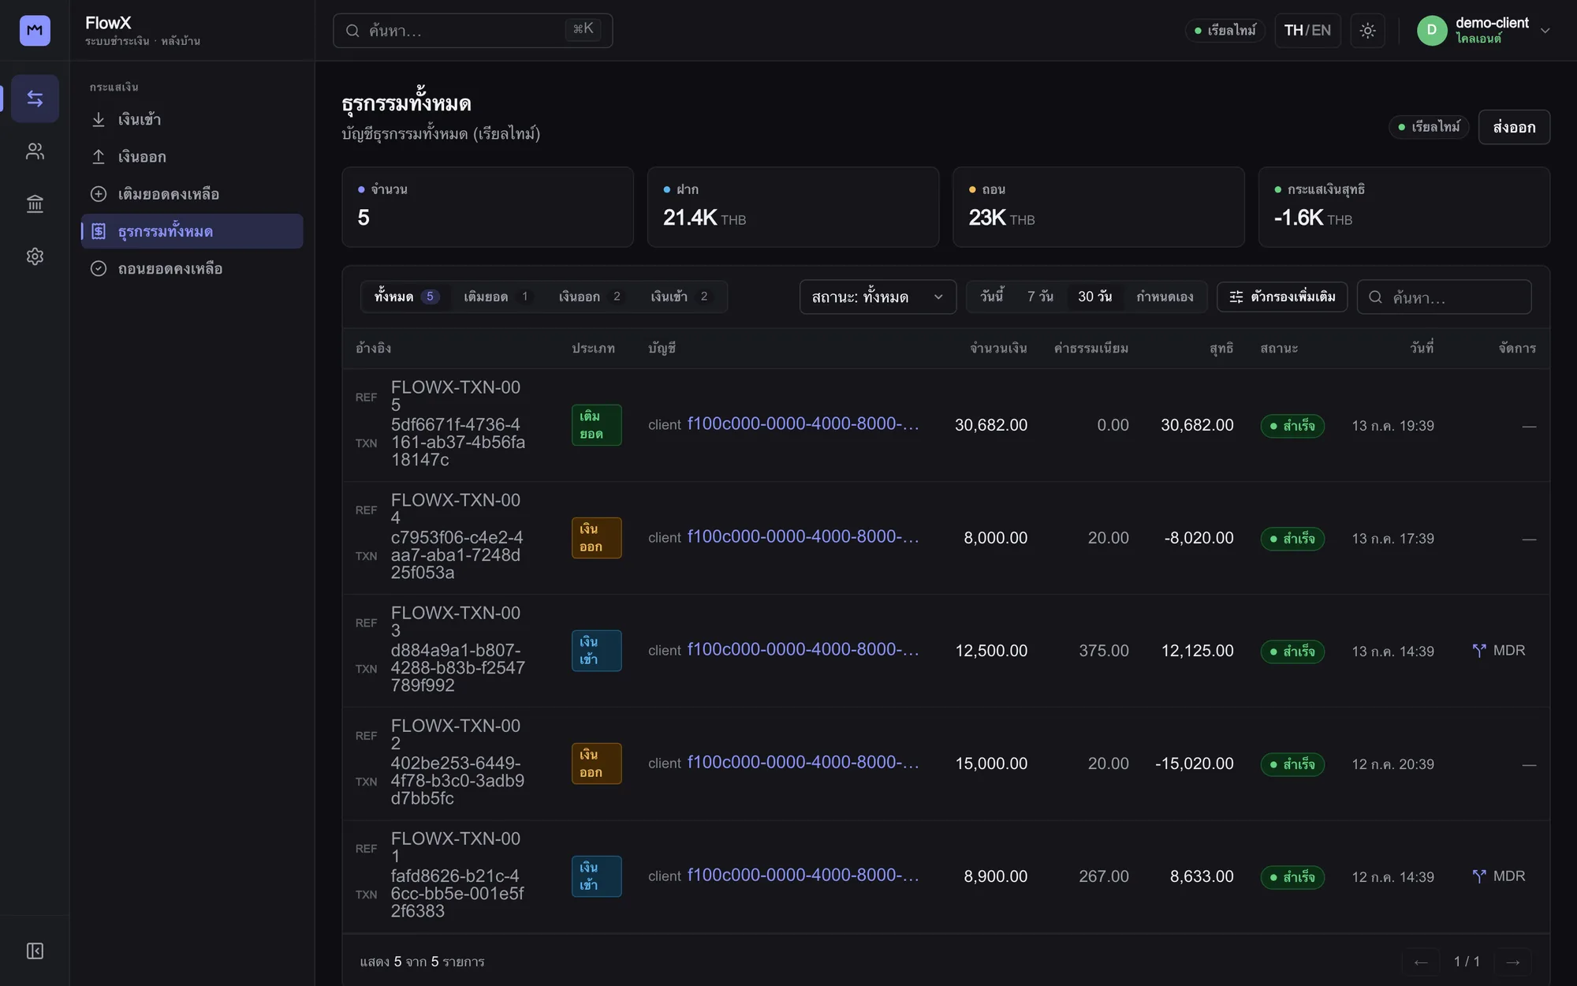Go to the next page arrow
1577x986 pixels.
tap(1512, 962)
